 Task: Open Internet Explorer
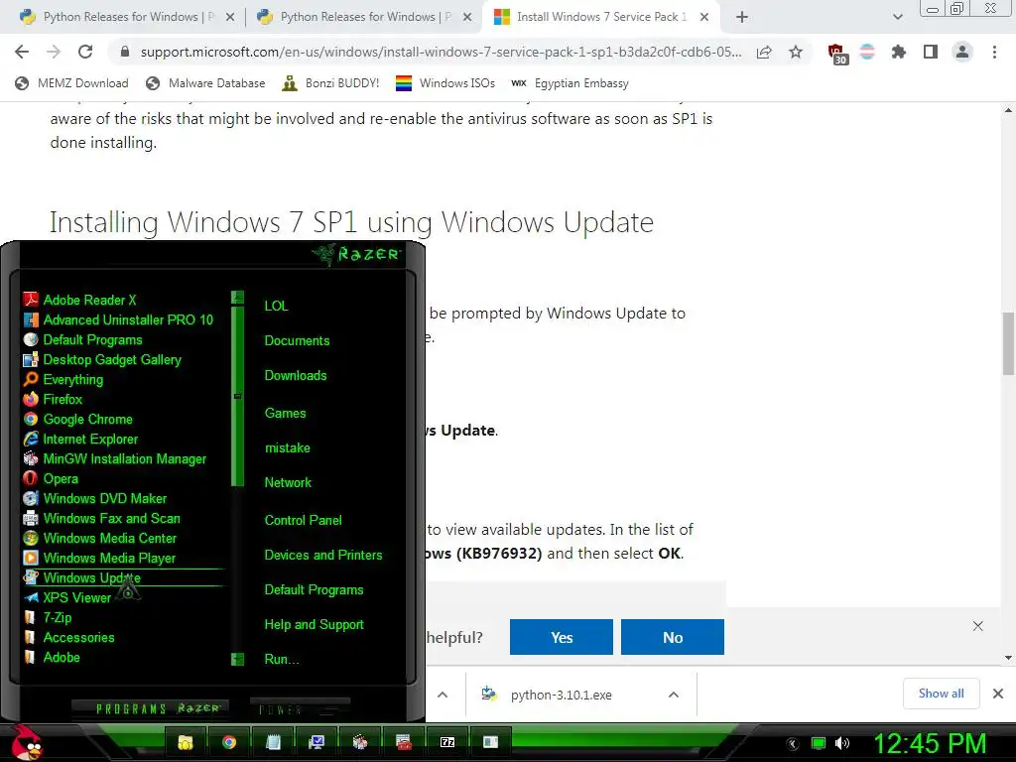(81, 440)
